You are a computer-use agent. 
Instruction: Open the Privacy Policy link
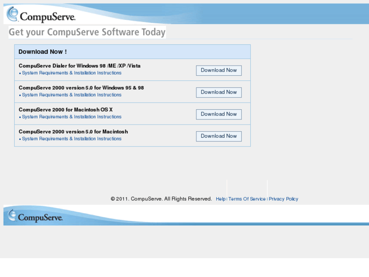(x=283, y=199)
